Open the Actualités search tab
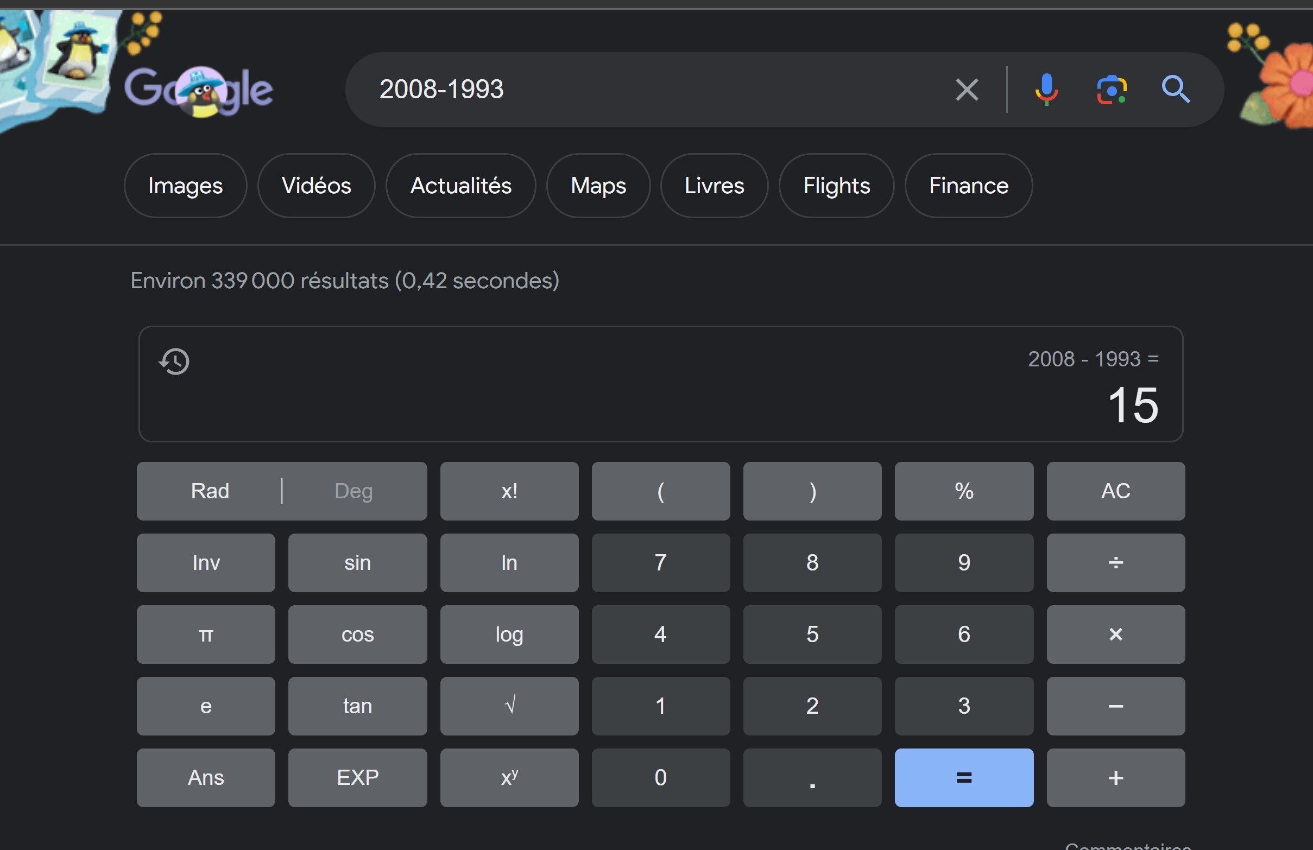1313x850 pixels. [460, 185]
